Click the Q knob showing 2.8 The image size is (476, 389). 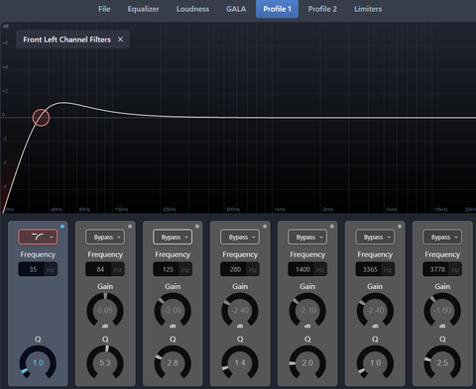pos(173,363)
